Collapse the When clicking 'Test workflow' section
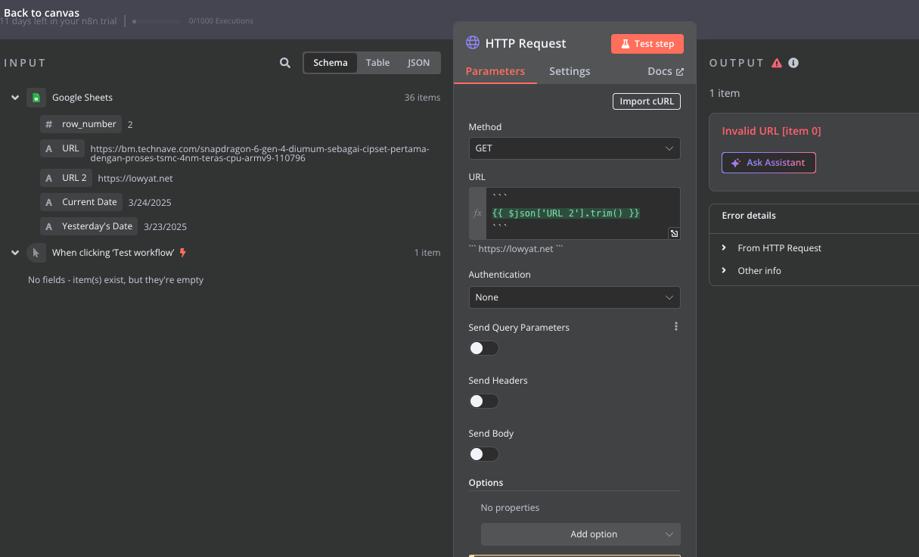This screenshot has width=919, height=557. pos(15,253)
